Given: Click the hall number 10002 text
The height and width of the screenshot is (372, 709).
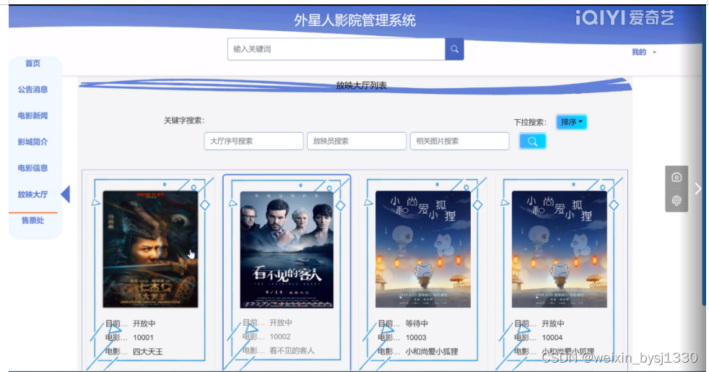Looking at the screenshot, I should pyautogui.click(x=280, y=337).
